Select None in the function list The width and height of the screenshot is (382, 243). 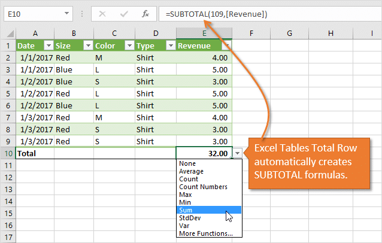tap(187, 163)
